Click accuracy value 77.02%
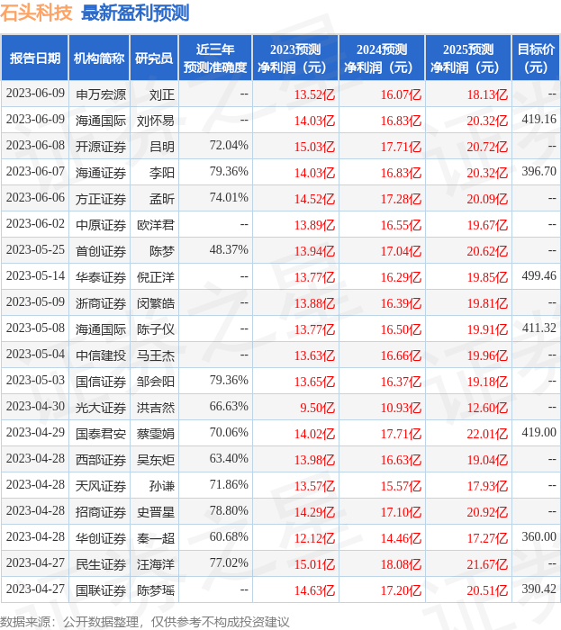 [229, 563]
